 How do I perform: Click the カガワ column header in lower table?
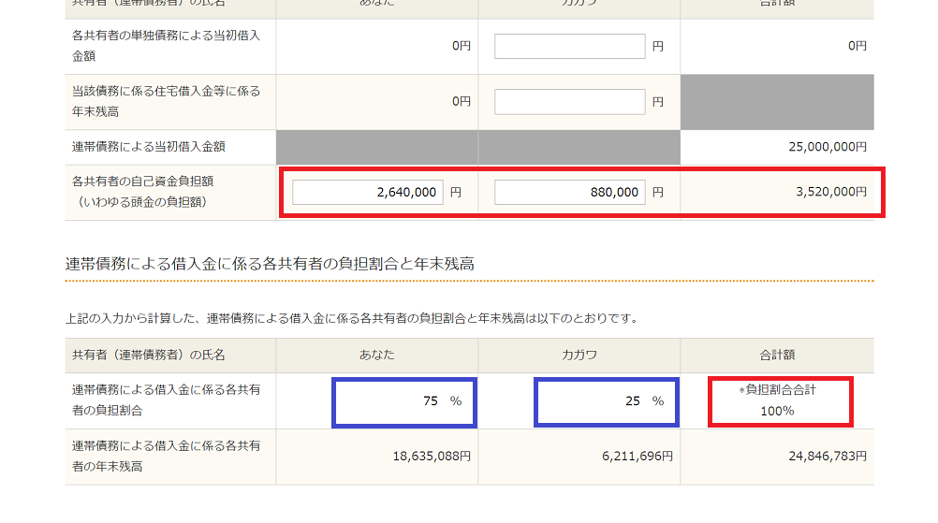coord(579,355)
